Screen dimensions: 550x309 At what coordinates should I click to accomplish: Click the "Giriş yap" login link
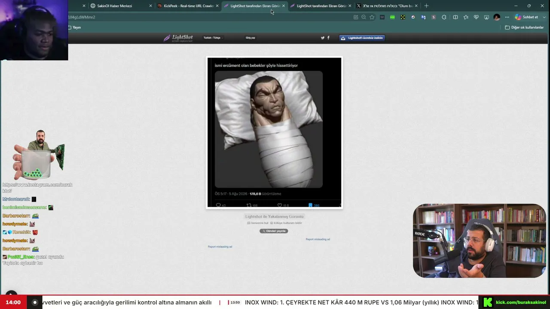[251, 38]
